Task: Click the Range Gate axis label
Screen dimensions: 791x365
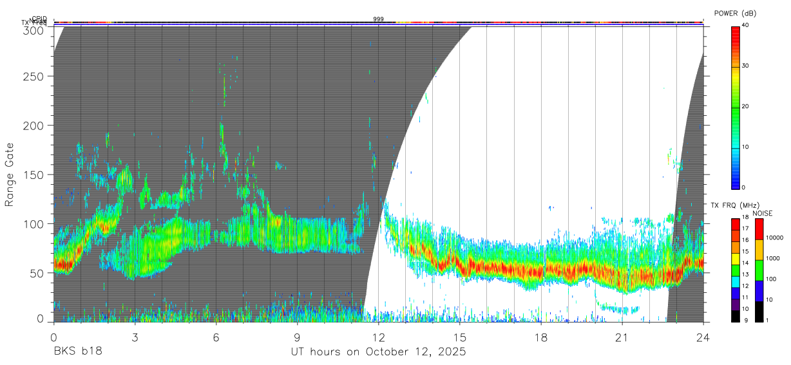Action: tap(10, 174)
